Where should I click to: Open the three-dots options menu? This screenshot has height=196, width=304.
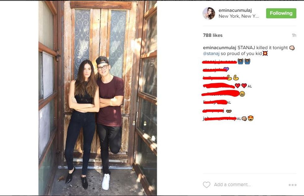[292, 185]
